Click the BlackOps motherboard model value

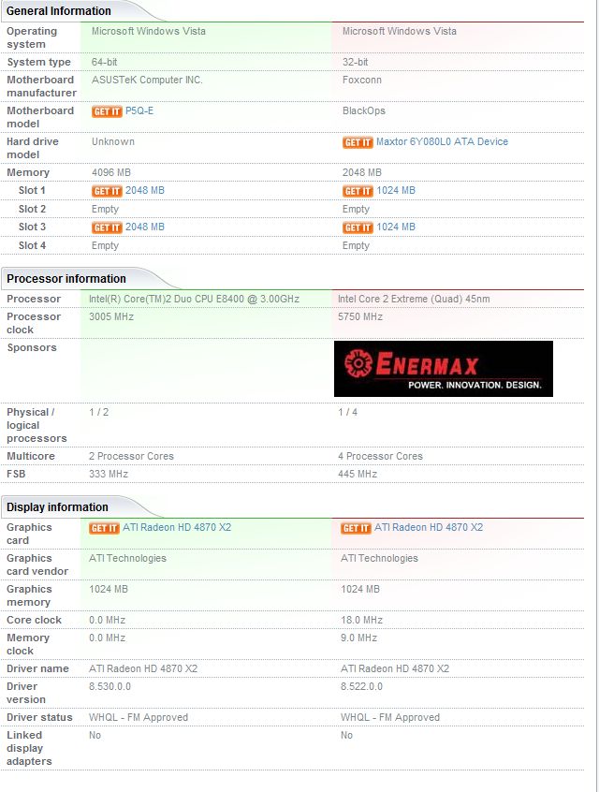coord(364,110)
